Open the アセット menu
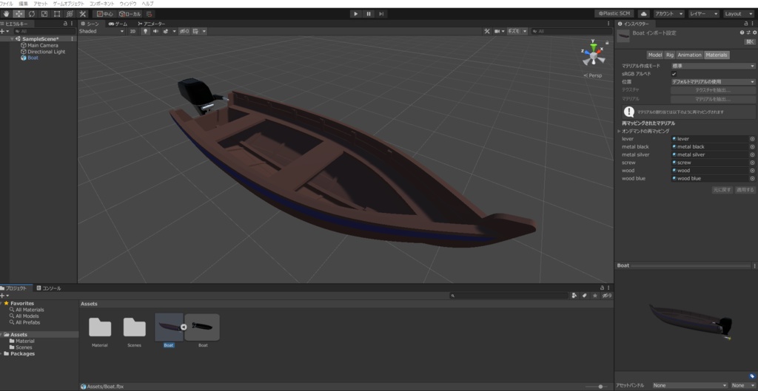The height and width of the screenshot is (391, 758). (41, 4)
